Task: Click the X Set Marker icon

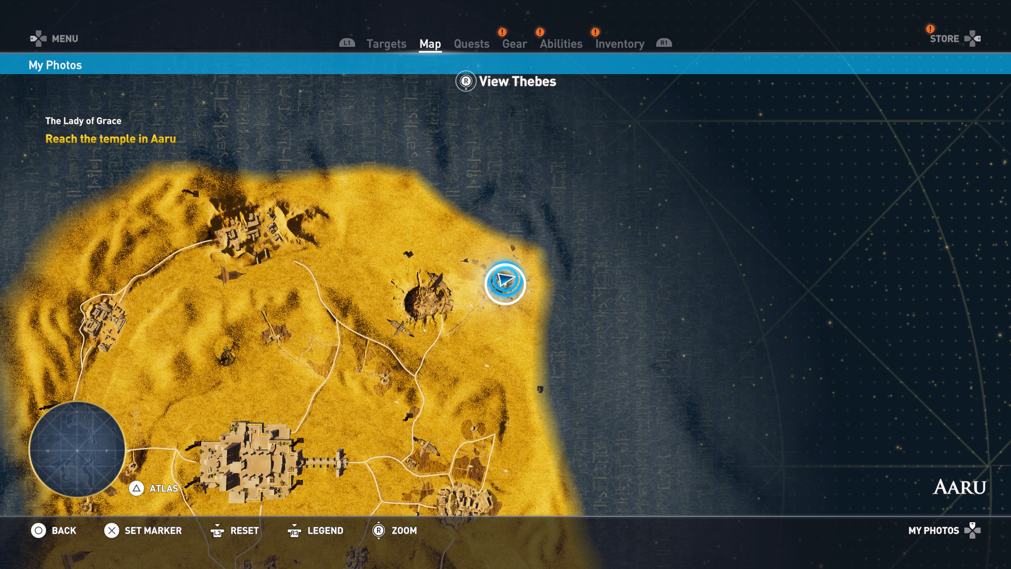Action: pos(111,531)
